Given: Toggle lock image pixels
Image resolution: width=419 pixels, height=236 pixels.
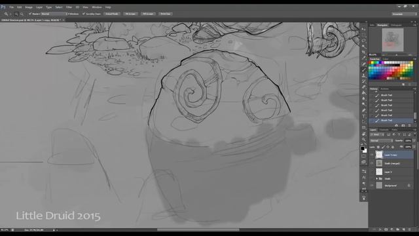Looking at the screenshot, I should point(383,147).
